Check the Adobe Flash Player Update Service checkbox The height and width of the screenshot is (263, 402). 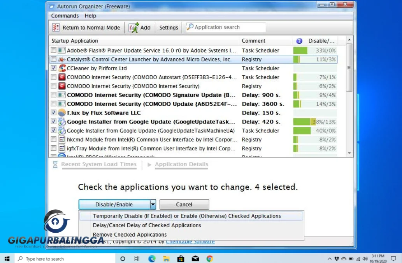coord(53,50)
